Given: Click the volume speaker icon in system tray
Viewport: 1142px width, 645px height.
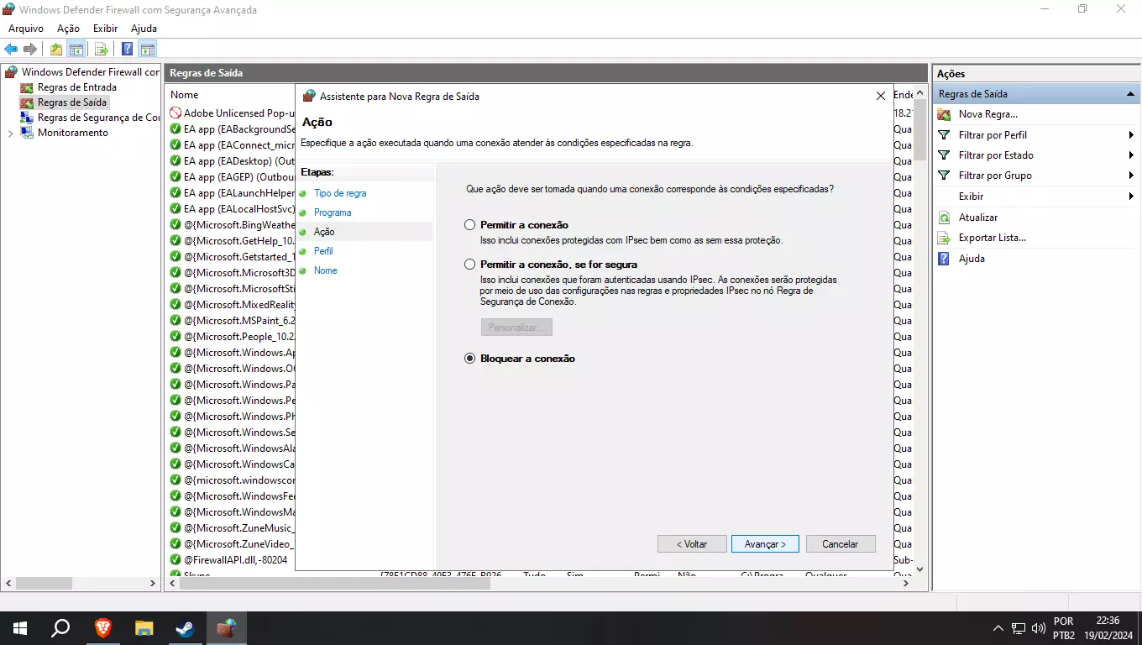Looking at the screenshot, I should coord(1039,627).
